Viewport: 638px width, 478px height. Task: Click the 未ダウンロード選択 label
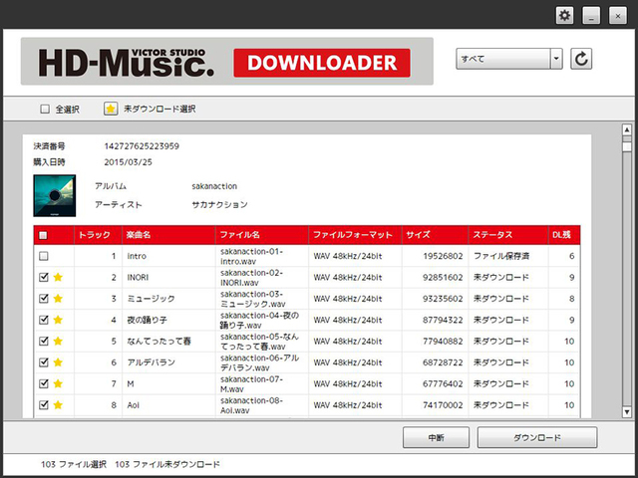tap(159, 109)
